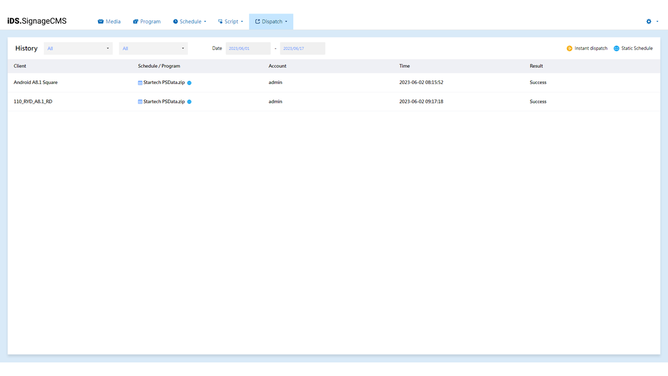This screenshot has height=376, width=668.
Task: Open the Dispatch menu
Action: click(x=271, y=21)
